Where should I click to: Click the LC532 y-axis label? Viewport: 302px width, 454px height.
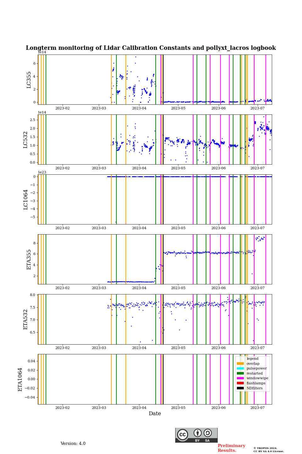pos(26,140)
